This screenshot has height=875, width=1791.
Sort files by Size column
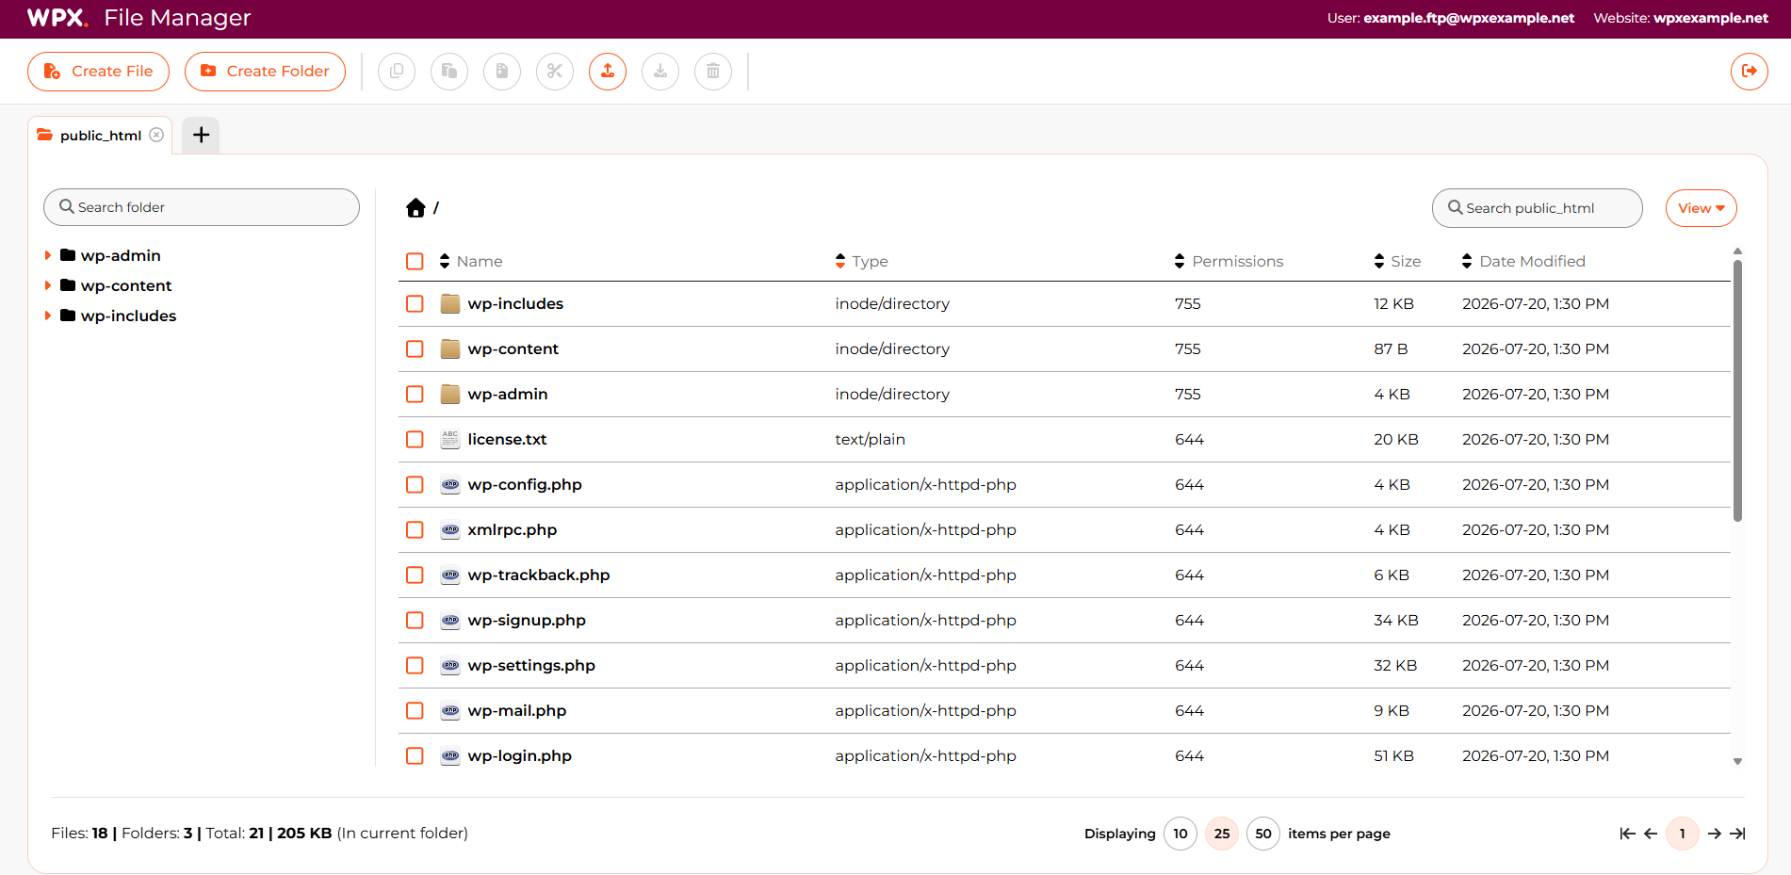pyautogui.click(x=1398, y=261)
